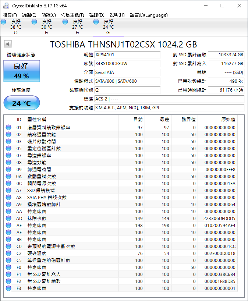Click the transfer mode field SATA/600 | SATA/600

point(127,81)
